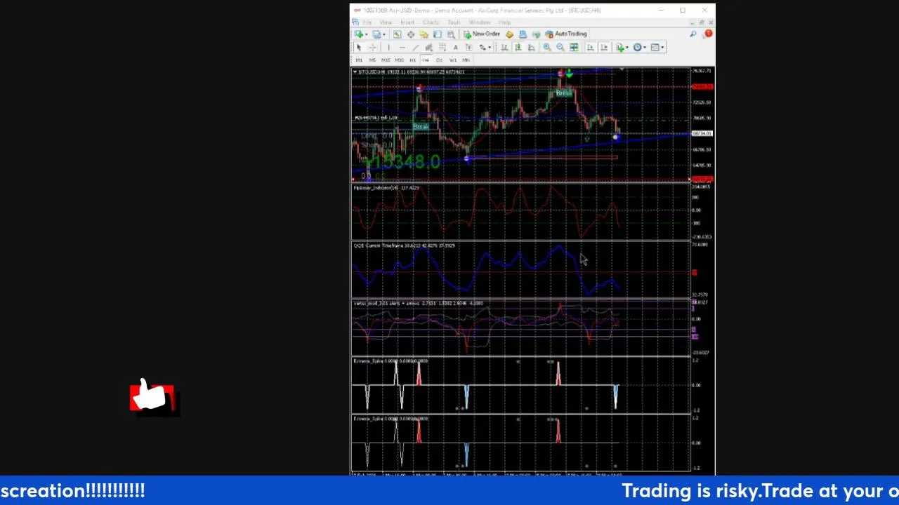Open a new chart via toolbar icon
This screenshot has width=899, height=505.
359,34
